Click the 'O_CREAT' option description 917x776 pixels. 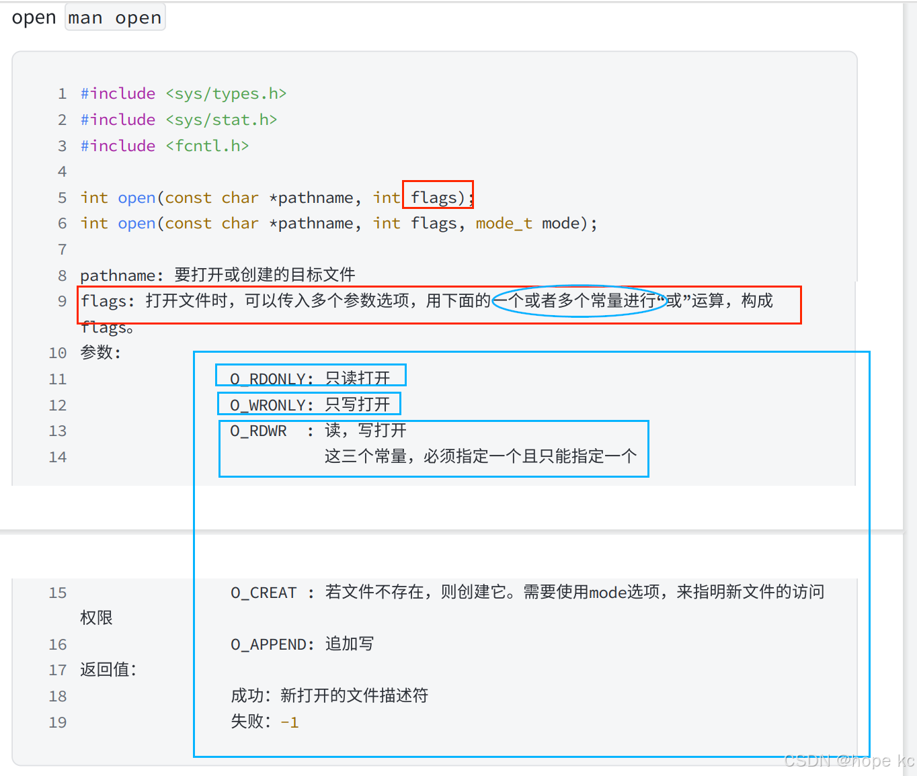(x=528, y=592)
